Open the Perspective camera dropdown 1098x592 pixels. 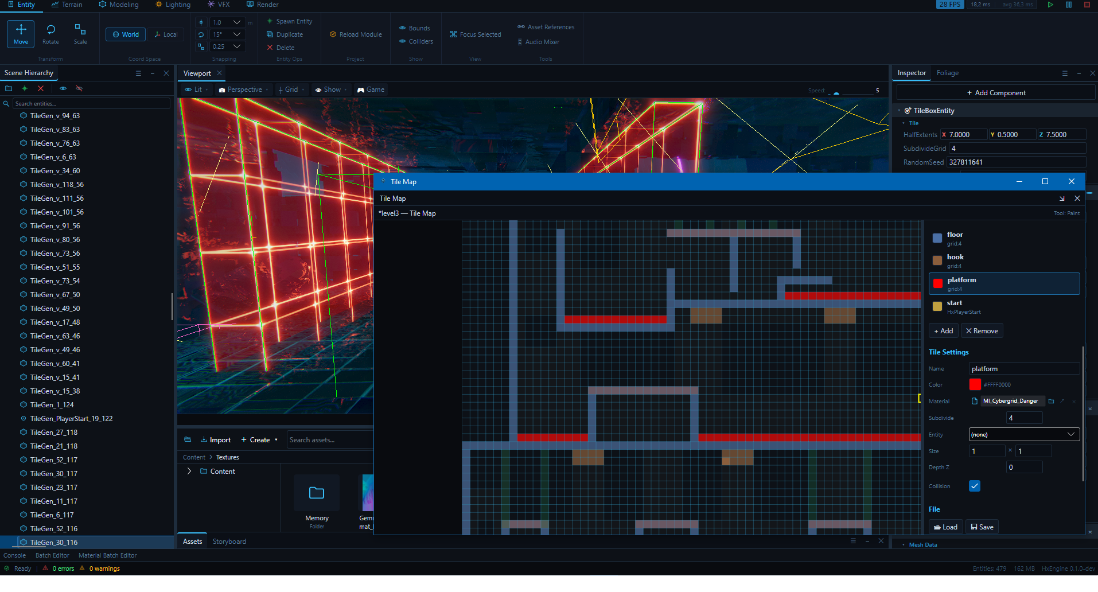(243, 89)
